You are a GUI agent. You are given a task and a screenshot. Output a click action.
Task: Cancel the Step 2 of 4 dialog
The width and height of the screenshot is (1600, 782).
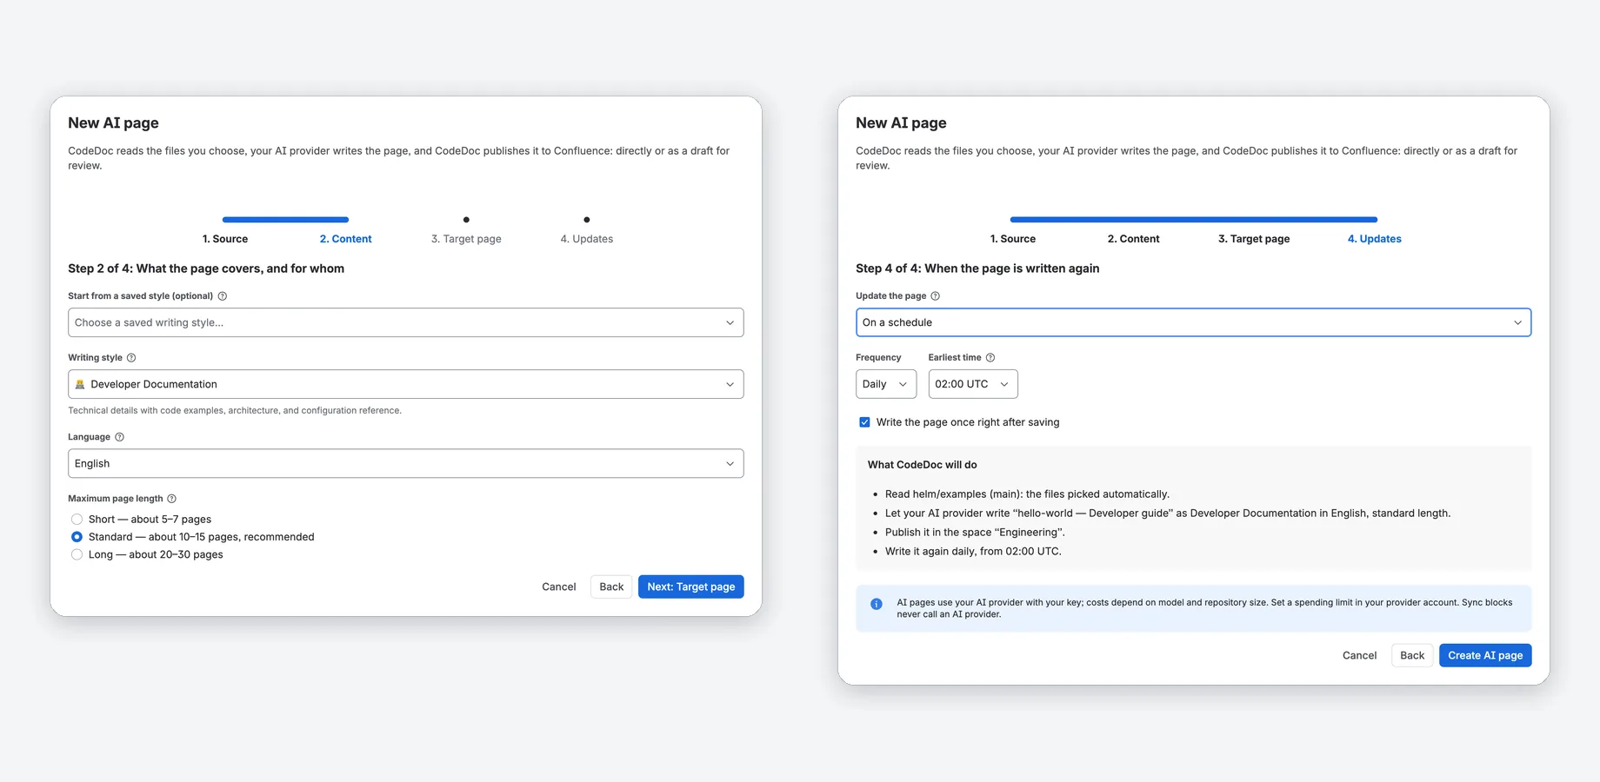[x=559, y=586]
